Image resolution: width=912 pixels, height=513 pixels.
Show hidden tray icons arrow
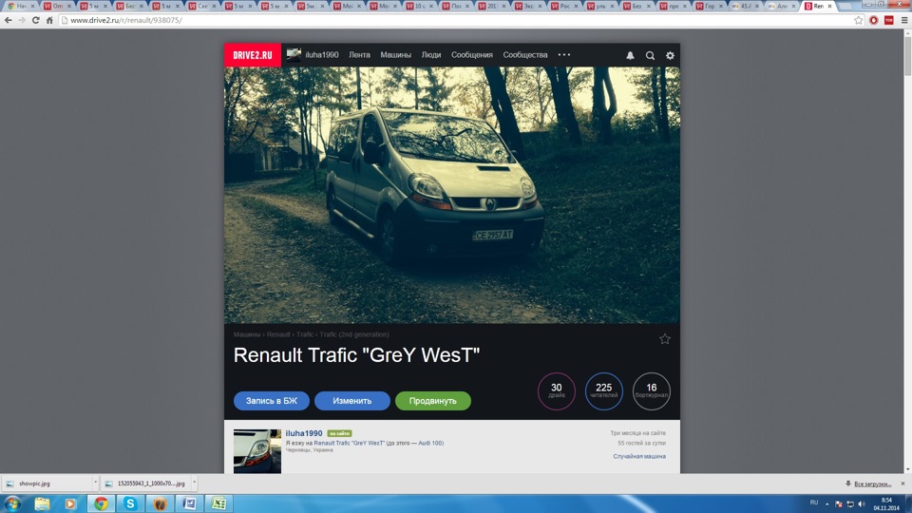click(826, 503)
